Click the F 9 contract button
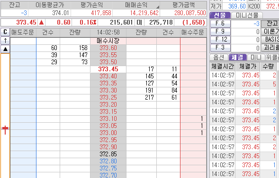The width and height of the screenshot is (279, 178). (x=220, y=32)
